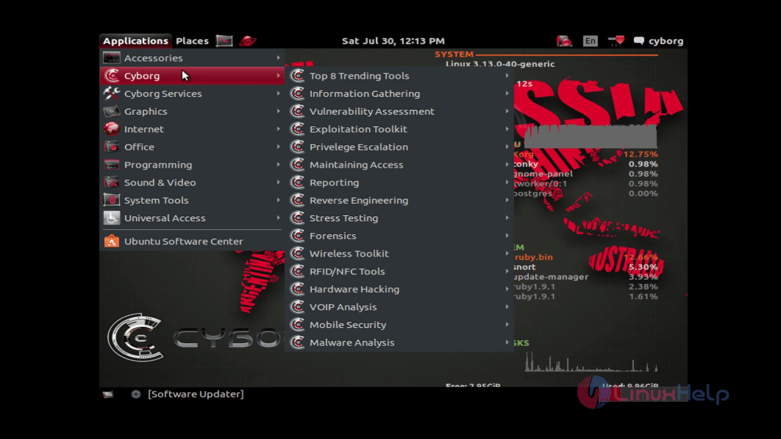Viewport: 781px width, 439px height.
Task: Open Vulnerability Assessment category
Action: 400,111
